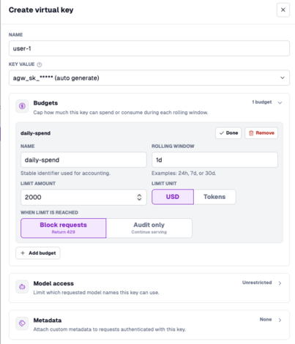
Task: Collapse the Budgets section chevron
Action: coord(280,102)
